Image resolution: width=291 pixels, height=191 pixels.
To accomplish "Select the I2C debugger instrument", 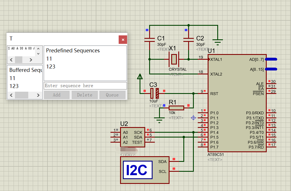I will pos(145,170).
